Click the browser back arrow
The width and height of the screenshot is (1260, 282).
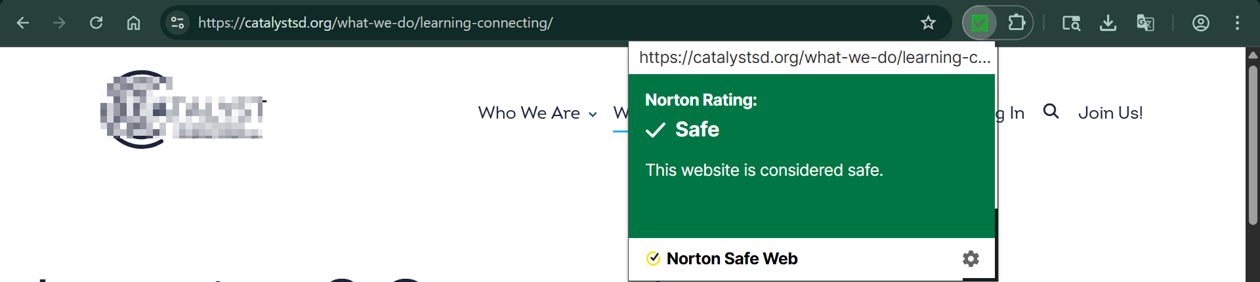(23, 23)
